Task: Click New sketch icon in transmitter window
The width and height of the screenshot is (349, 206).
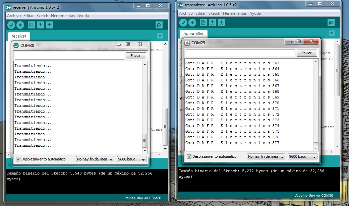Action: coord(203,22)
